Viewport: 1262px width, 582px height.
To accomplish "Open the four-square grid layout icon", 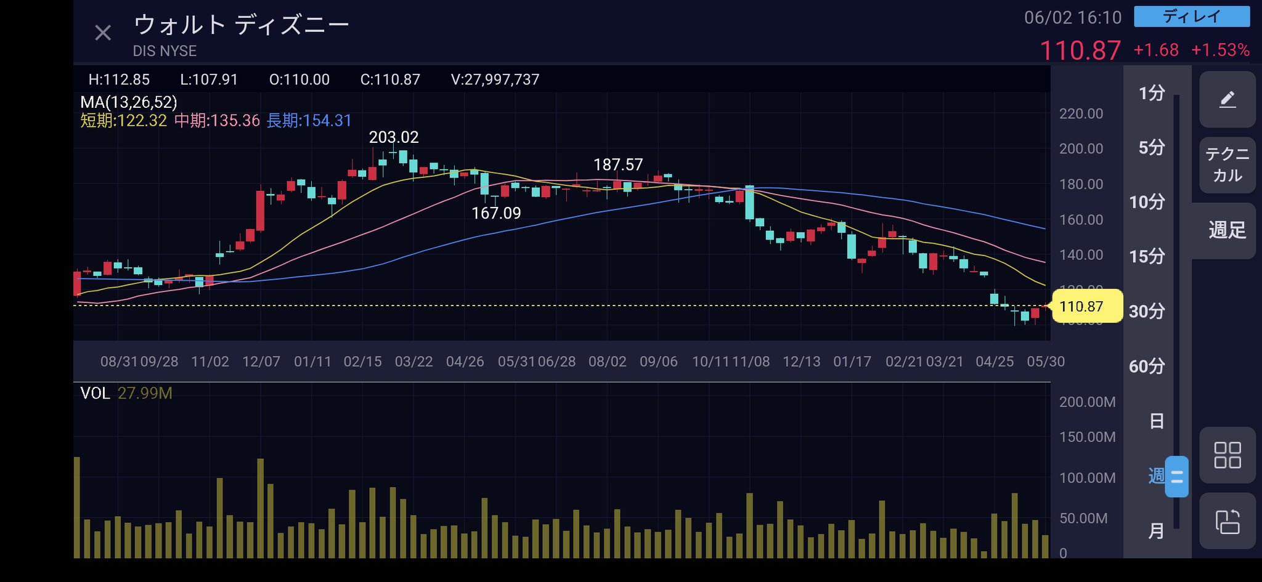I will click(1227, 455).
